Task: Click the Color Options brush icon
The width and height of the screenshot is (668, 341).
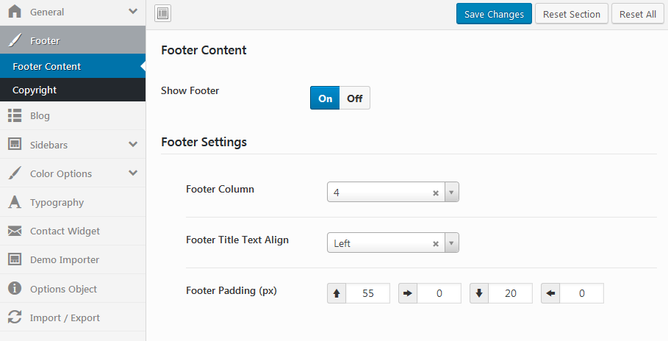Action: coord(14,173)
